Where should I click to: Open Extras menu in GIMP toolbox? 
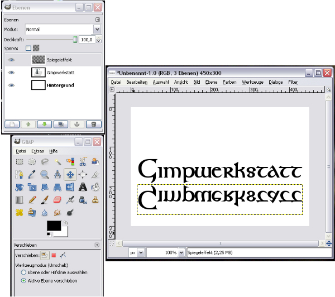37,151
